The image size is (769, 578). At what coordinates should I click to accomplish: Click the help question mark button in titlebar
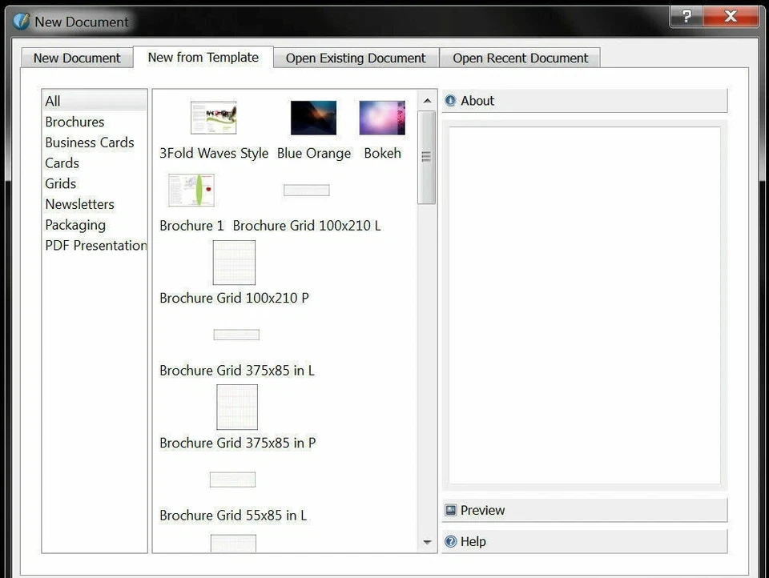[x=686, y=16]
